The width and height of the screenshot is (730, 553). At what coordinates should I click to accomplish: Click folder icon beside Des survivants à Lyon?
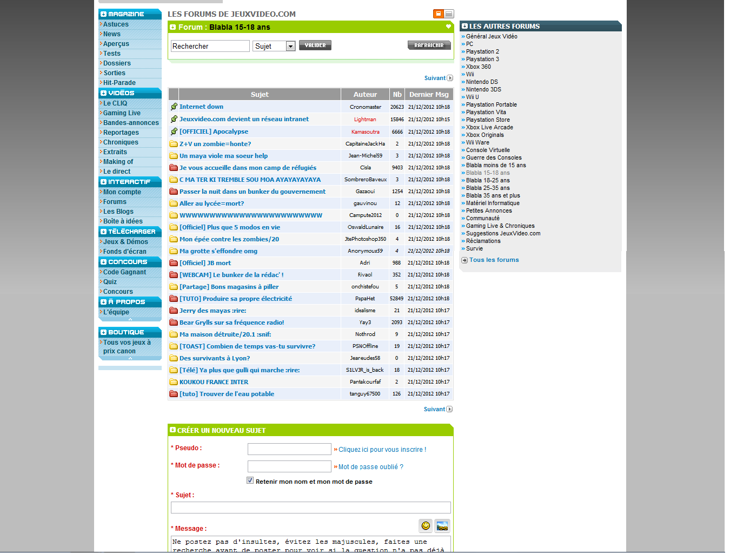coord(174,358)
